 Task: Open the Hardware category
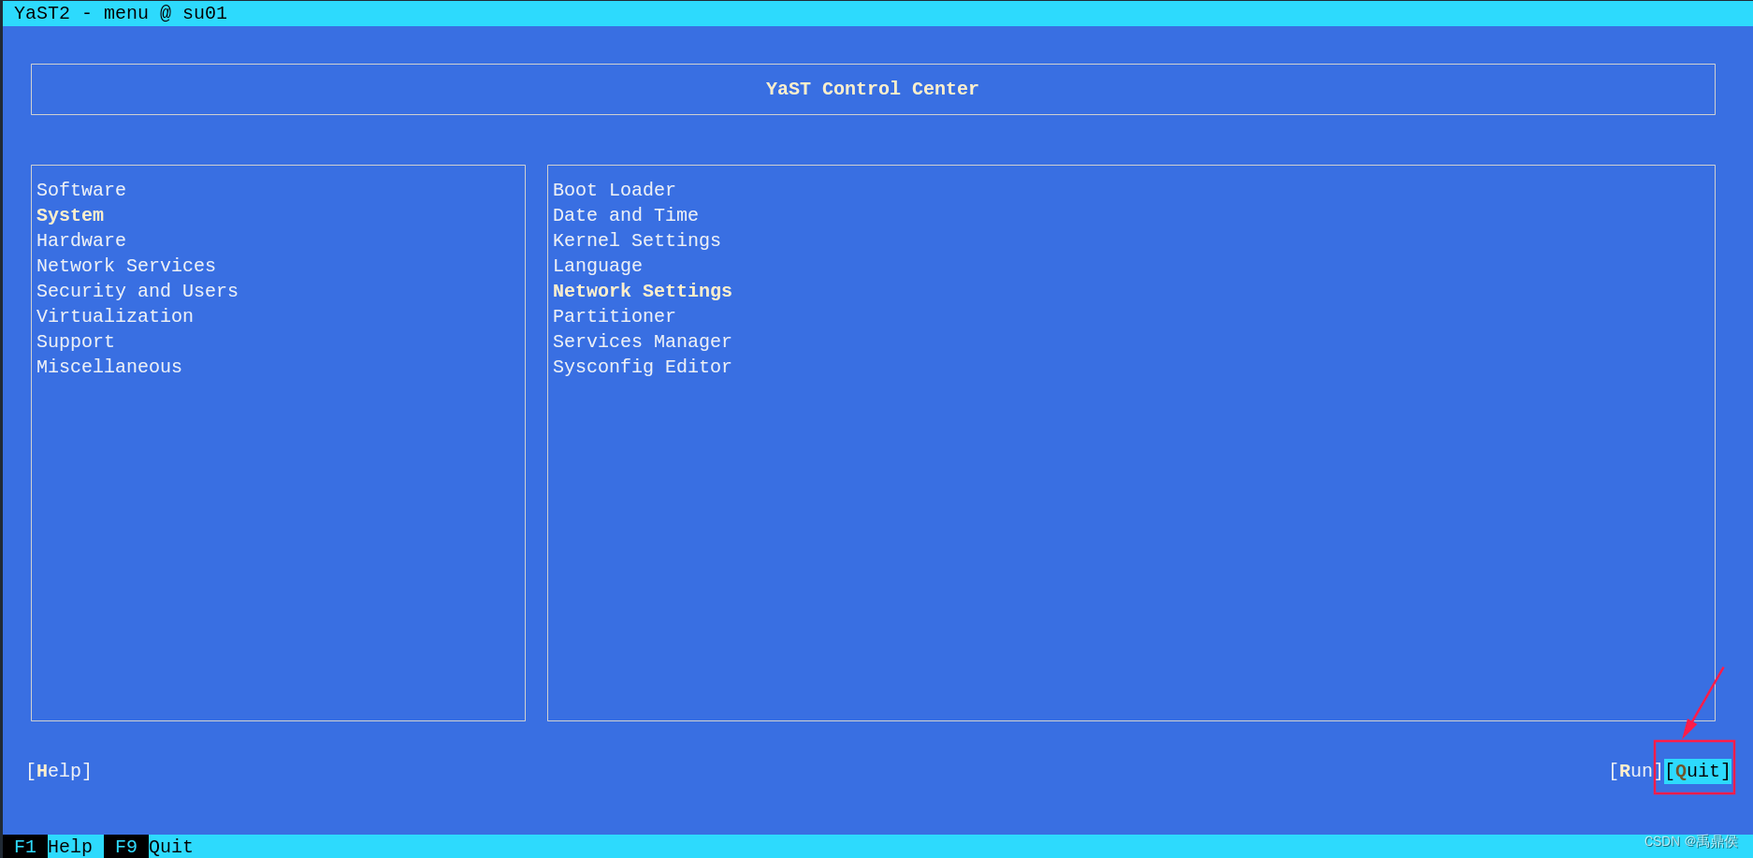point(81,240)
